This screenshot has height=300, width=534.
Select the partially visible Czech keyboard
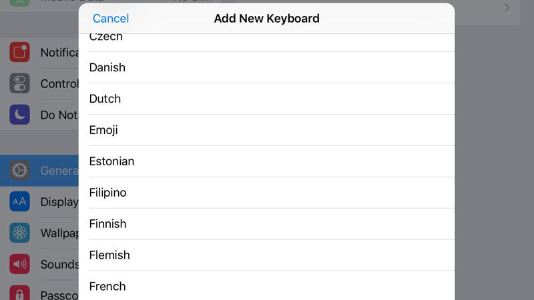(x=266, y=43)
